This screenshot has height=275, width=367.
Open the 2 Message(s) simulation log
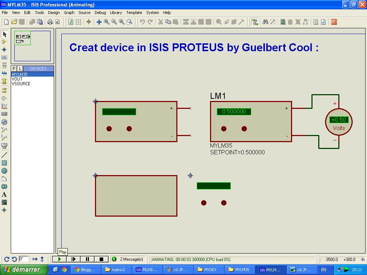pyautogui.click(x=128, y=259)
